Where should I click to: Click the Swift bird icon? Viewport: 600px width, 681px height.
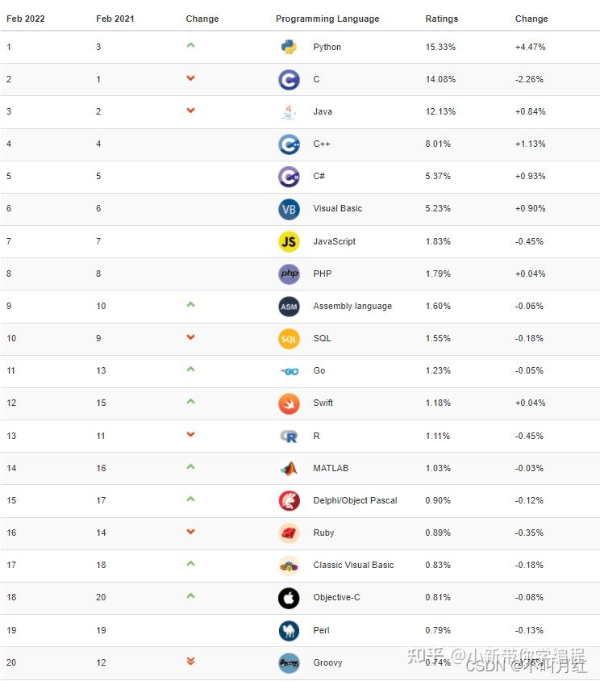click(x=289, y=403)
